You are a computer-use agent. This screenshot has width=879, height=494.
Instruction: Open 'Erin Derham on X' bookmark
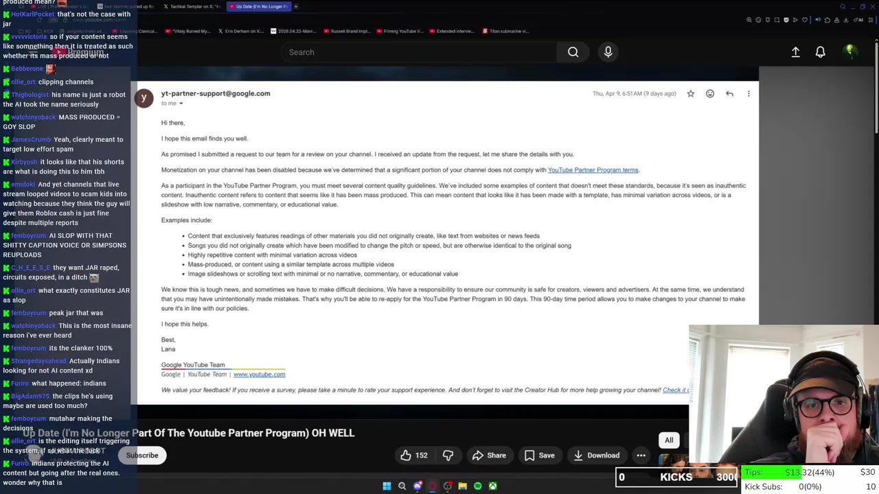point(240,31)
